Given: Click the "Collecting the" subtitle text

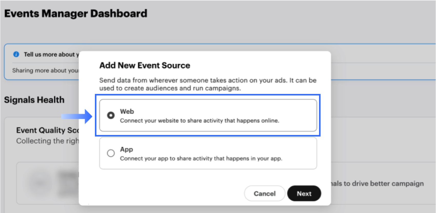Looking at the screenshot, I should click(47, 141).
